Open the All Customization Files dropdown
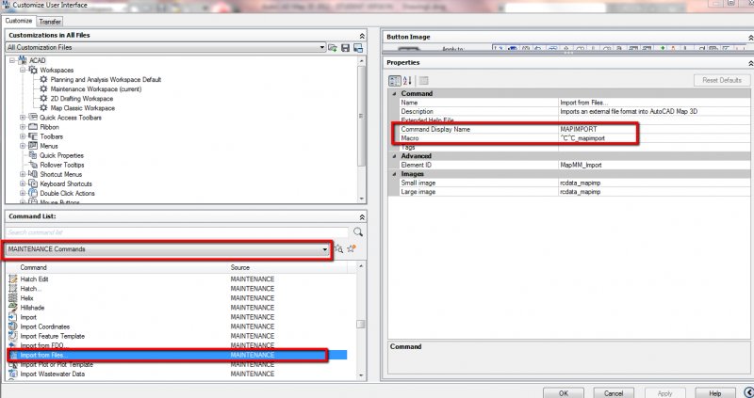 pos(322,48)
